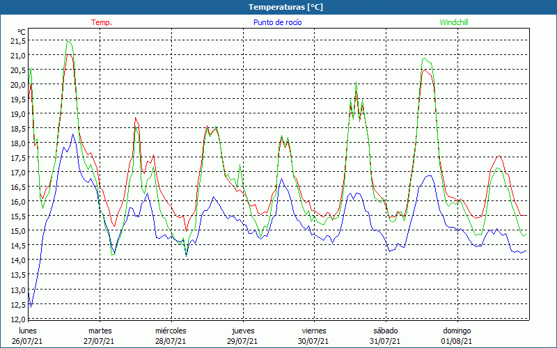The image size is (557, 348).
Task: Click the 19,5 y-axis value
Action: 18,100
